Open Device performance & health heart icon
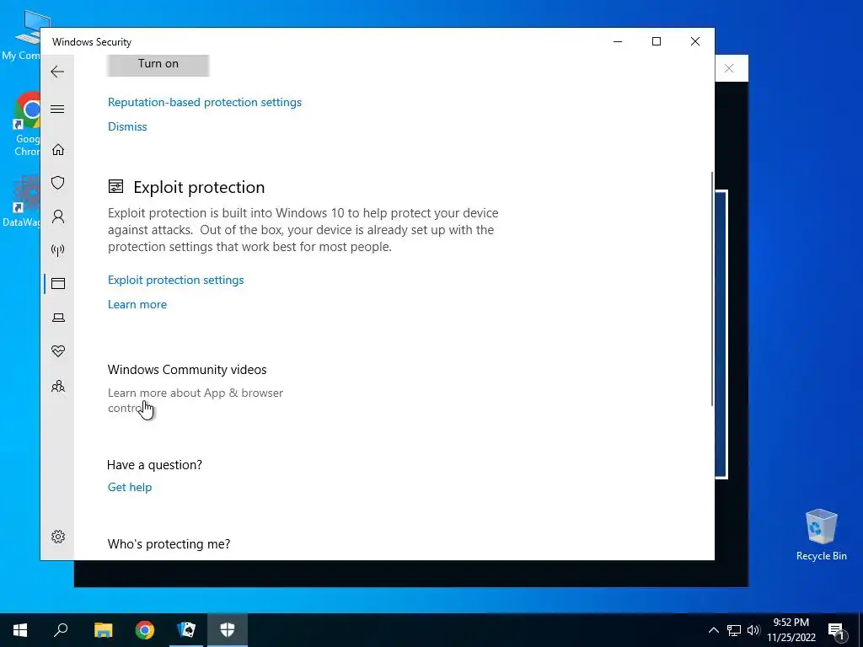This screenshot has width=863, height=647. pyautogui.click(x=58, y=351)
